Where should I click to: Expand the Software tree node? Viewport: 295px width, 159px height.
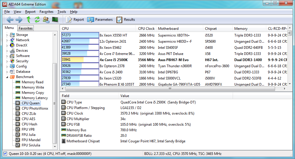click(7, 56)
